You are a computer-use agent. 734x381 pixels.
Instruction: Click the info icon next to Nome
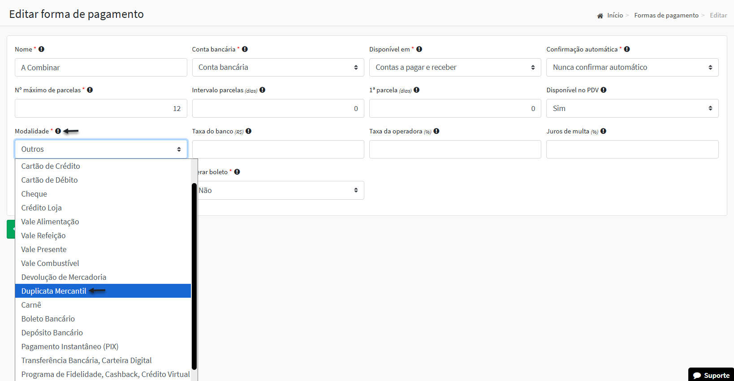pyautogui.click(x=41, y=49)
